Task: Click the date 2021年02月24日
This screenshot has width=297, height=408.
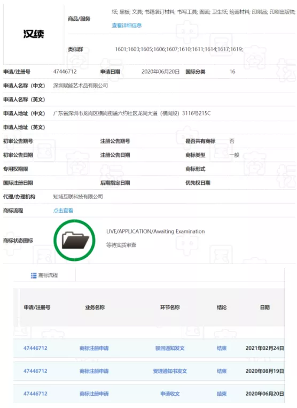Action: (x=265, y=348)
